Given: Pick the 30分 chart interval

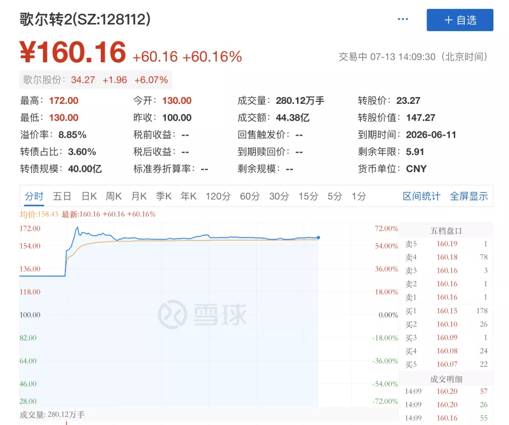Looking at the screenshot, I should [279, 196].
